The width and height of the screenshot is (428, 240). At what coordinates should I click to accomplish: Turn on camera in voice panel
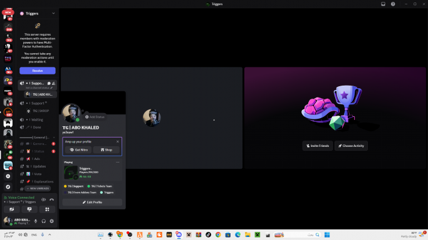point(12,209)
